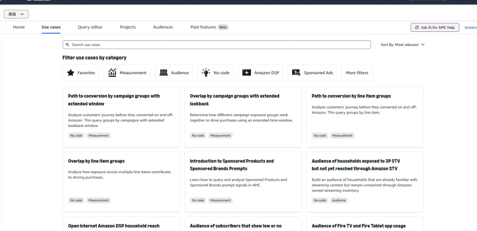Filter use cases by No code
Viewport: 477px width, 231px height.
[216, 73]
